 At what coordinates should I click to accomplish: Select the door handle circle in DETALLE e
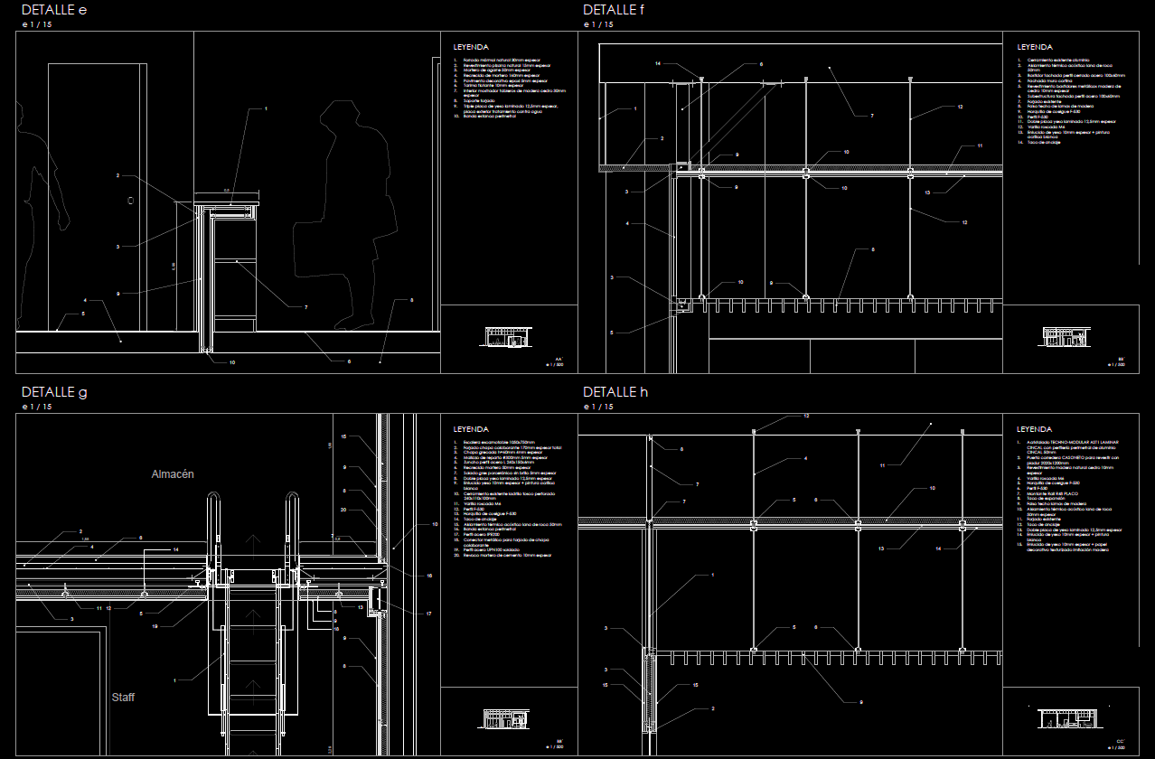click(x=131, y=201)
